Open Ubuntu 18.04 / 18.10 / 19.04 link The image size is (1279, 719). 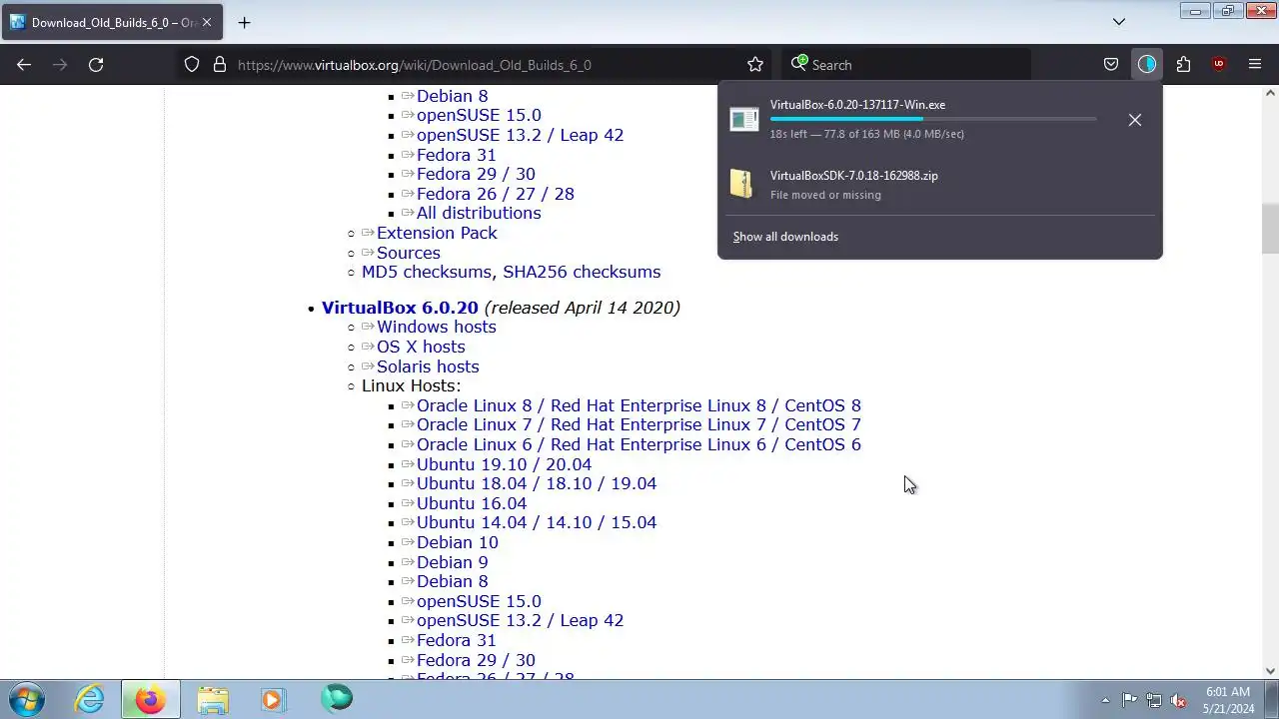point(537,483)
